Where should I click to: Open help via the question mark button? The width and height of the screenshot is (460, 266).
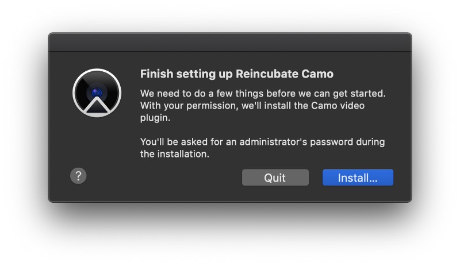click(x=78, y=176)
